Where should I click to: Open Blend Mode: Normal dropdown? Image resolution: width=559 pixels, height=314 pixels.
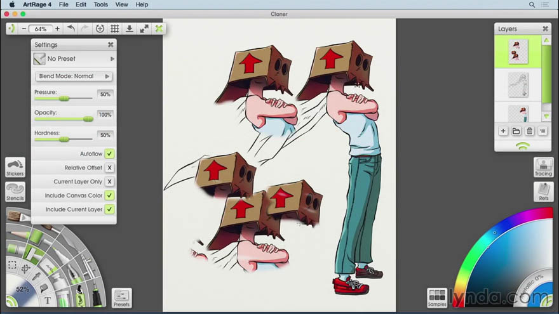pyautogui.click(x=74, y=76)
